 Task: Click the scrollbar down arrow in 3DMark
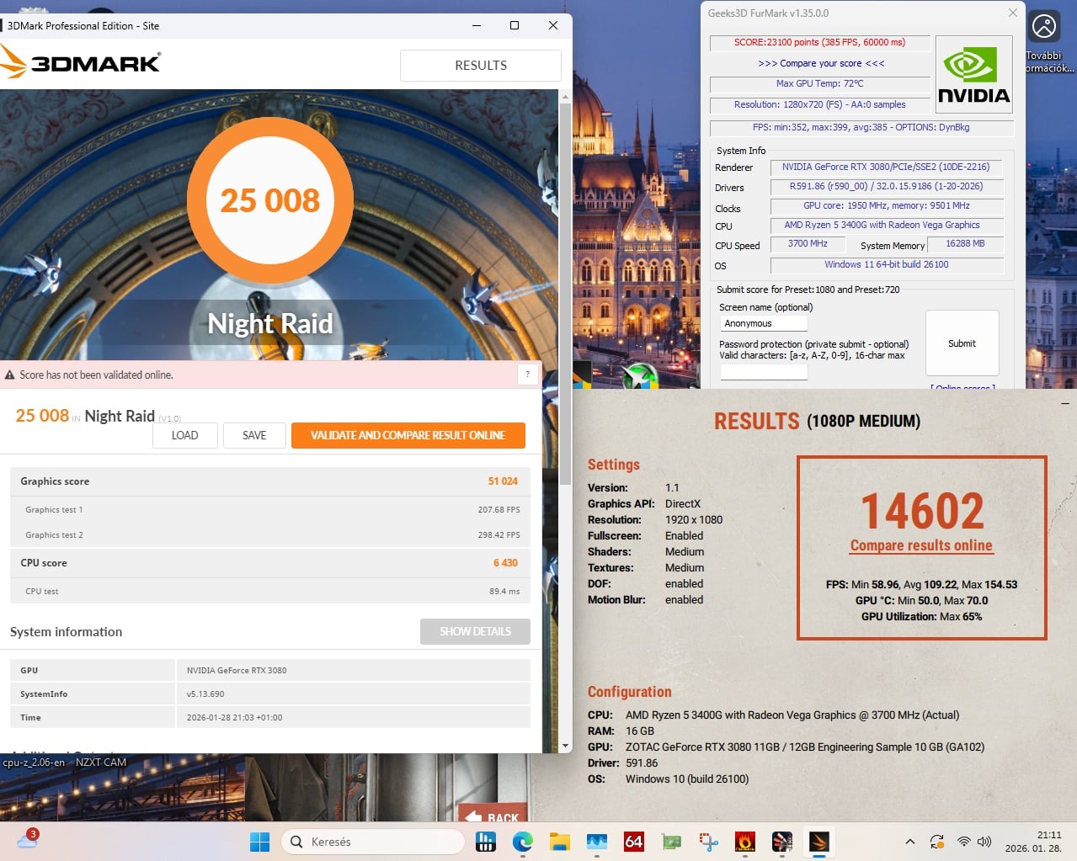point(565,746)
